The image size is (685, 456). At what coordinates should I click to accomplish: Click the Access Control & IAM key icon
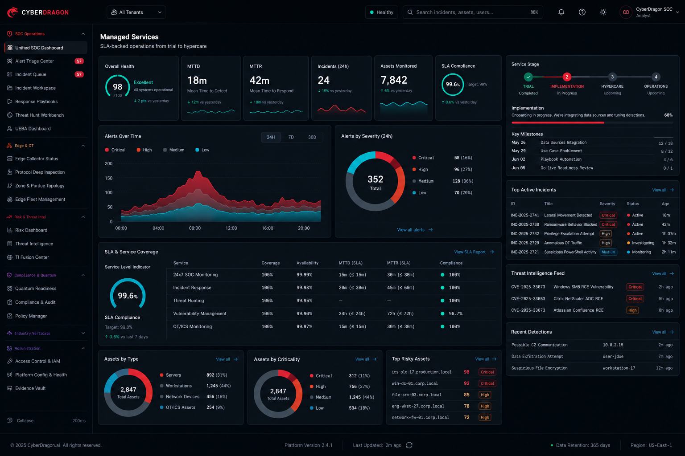tap(10, 361)
